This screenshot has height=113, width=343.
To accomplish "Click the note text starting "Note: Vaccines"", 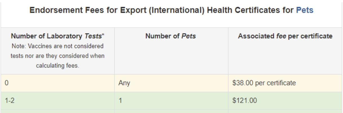I will [57, 46].
